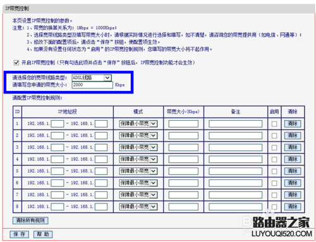Enable rule 5 checkbox
The width and height of the screenshot is (316, 242).
point(274,171)
